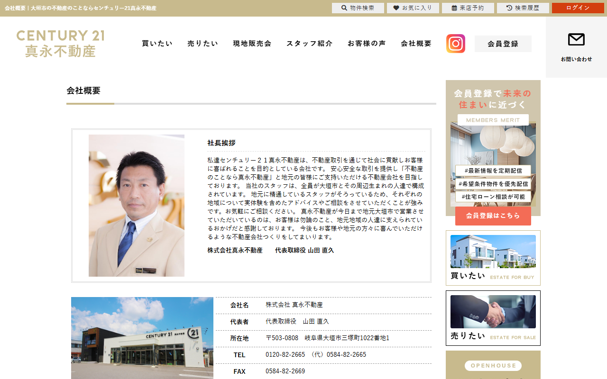Click the magnifier icon in 物件検索
Image resolution: width=607 pixels, height=379 pixels.
[x=344, y=8]
